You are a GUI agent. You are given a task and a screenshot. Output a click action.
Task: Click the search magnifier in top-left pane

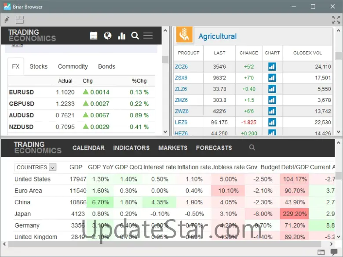(x=135, y=36)
